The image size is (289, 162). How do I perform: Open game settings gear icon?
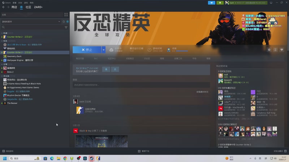[x=269, y=50]
